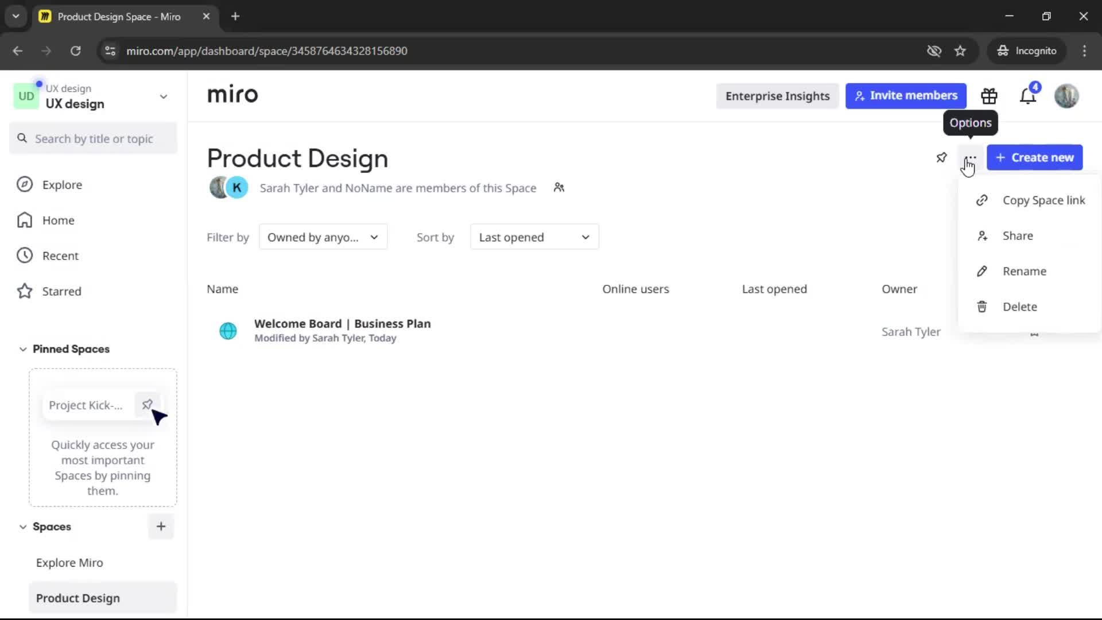The width and height of the screenshot is (1102, 620).
Task: Collapse the Pinned Spaces section
Action: [23, 349]
